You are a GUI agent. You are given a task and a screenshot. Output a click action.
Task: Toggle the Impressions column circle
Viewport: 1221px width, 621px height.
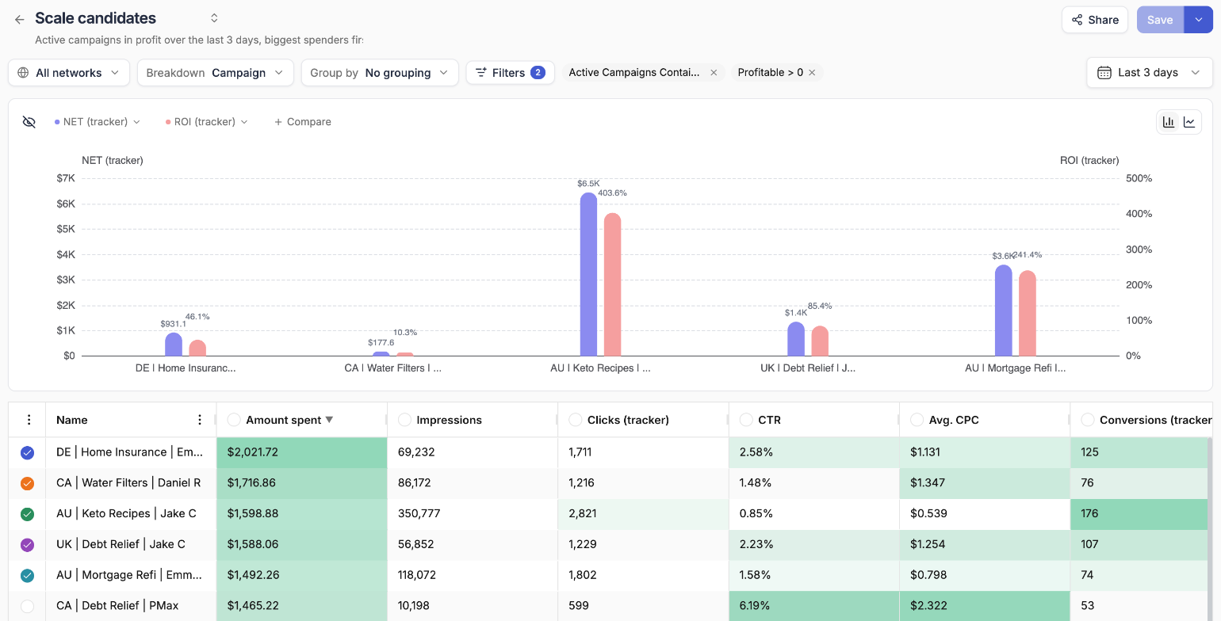tap(404, 420)
